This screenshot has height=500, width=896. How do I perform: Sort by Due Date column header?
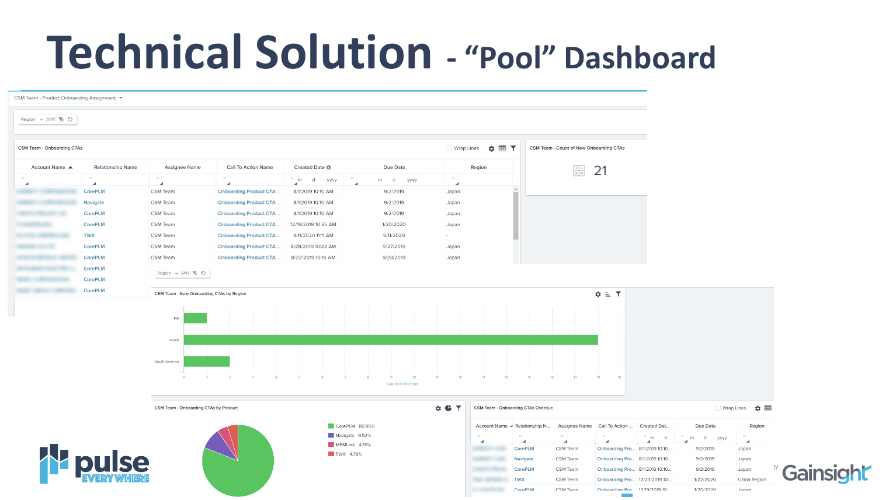[394, 167]
